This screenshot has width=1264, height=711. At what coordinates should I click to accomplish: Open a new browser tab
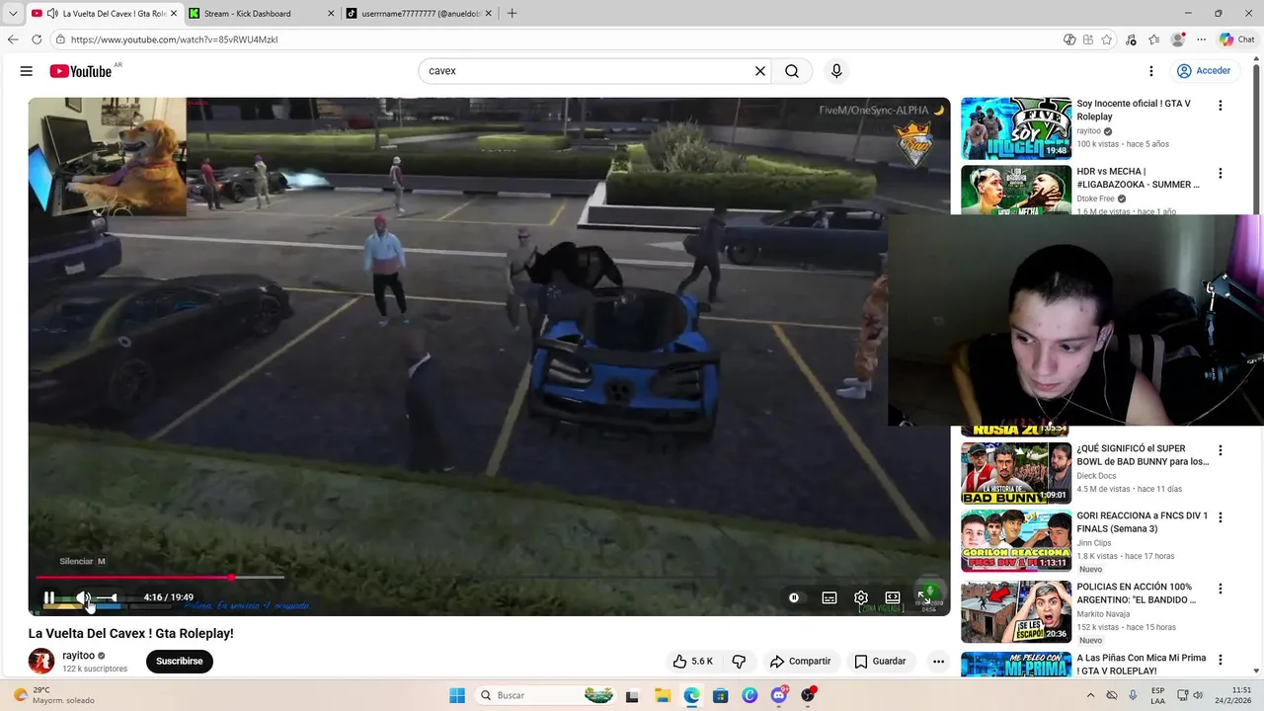[x=512, y=13]
